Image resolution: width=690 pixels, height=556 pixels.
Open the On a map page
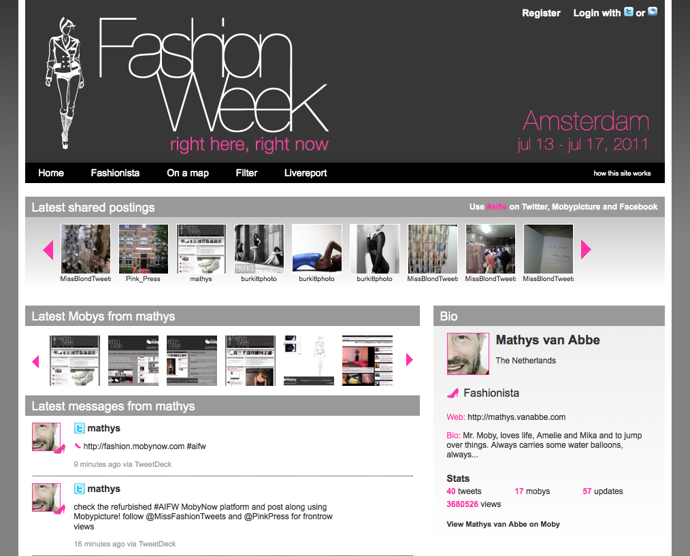(187, 173)
